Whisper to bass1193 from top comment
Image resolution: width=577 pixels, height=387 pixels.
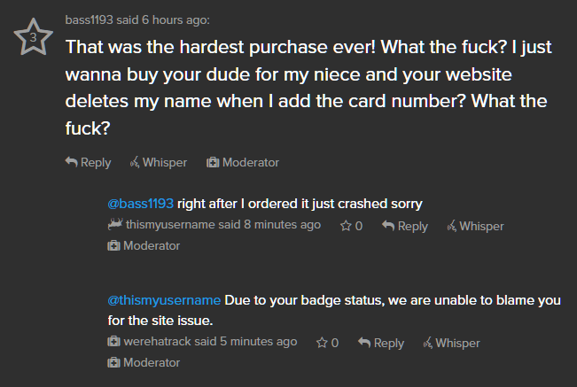(x=158, y=162)
